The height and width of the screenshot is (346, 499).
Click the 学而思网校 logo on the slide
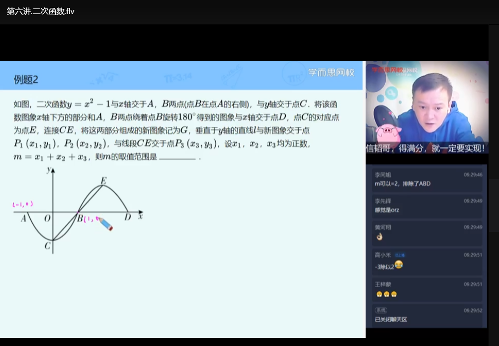tap(331, 73)
